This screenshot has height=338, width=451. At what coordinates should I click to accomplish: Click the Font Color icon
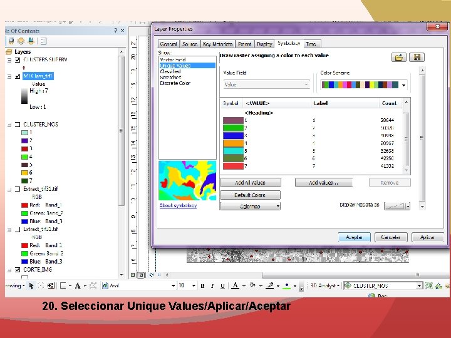pyautogui.click(x=236, y=285)
